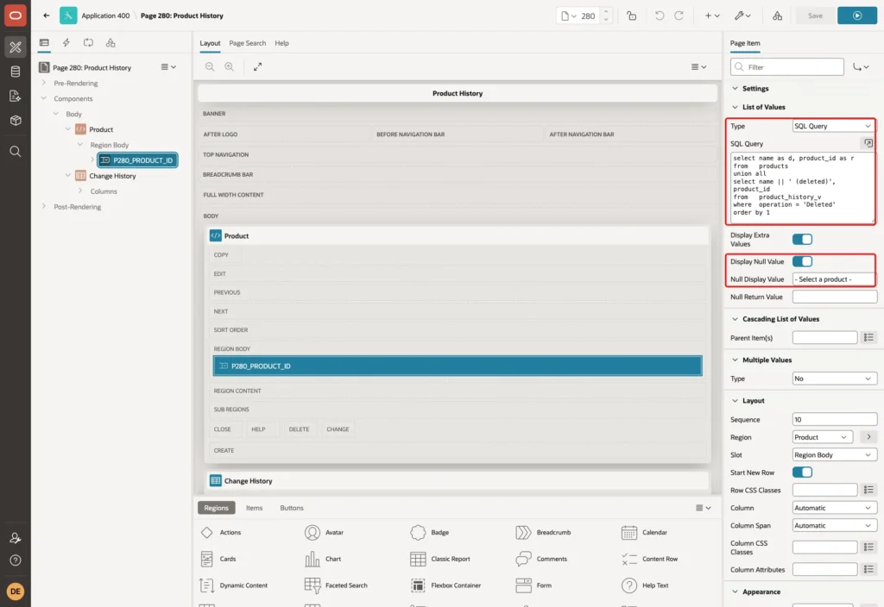Click the Oracle logo home icon

pyautogui.click(x=16, y=16)
